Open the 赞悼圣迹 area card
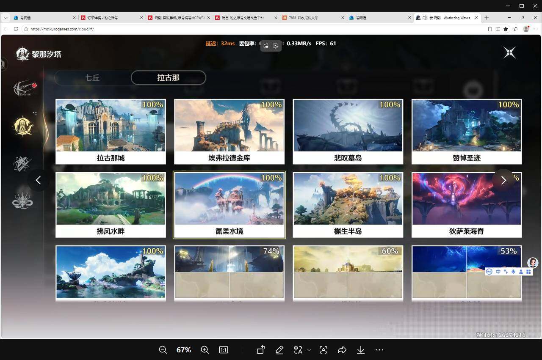 tap(467, 132)
